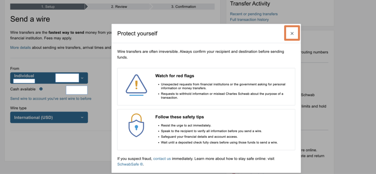Open the International (USD) wire type dropdown
The width and height of the screenshot is (376, 174).
(49, 117)
